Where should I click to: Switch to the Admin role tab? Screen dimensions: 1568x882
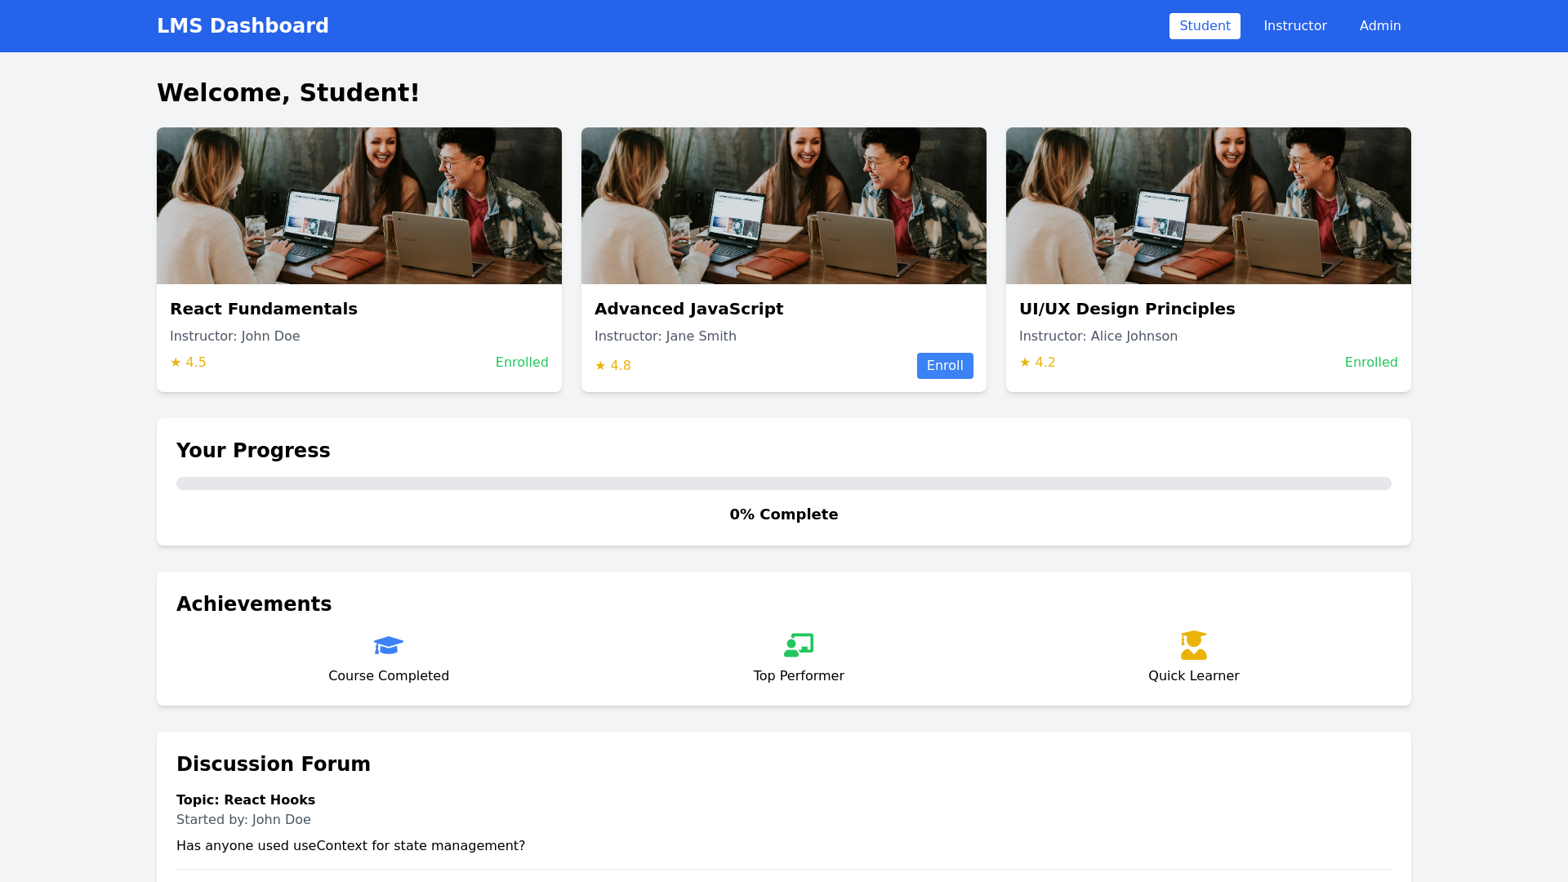click(1380, 26)
